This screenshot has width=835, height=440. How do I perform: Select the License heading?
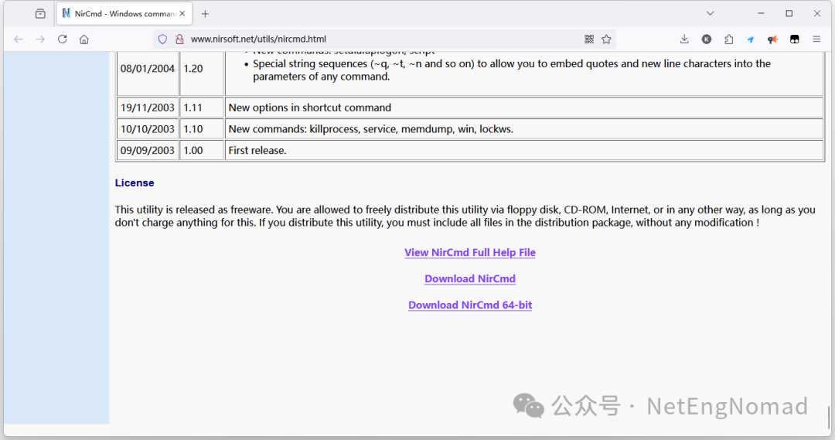pos(135,182)
